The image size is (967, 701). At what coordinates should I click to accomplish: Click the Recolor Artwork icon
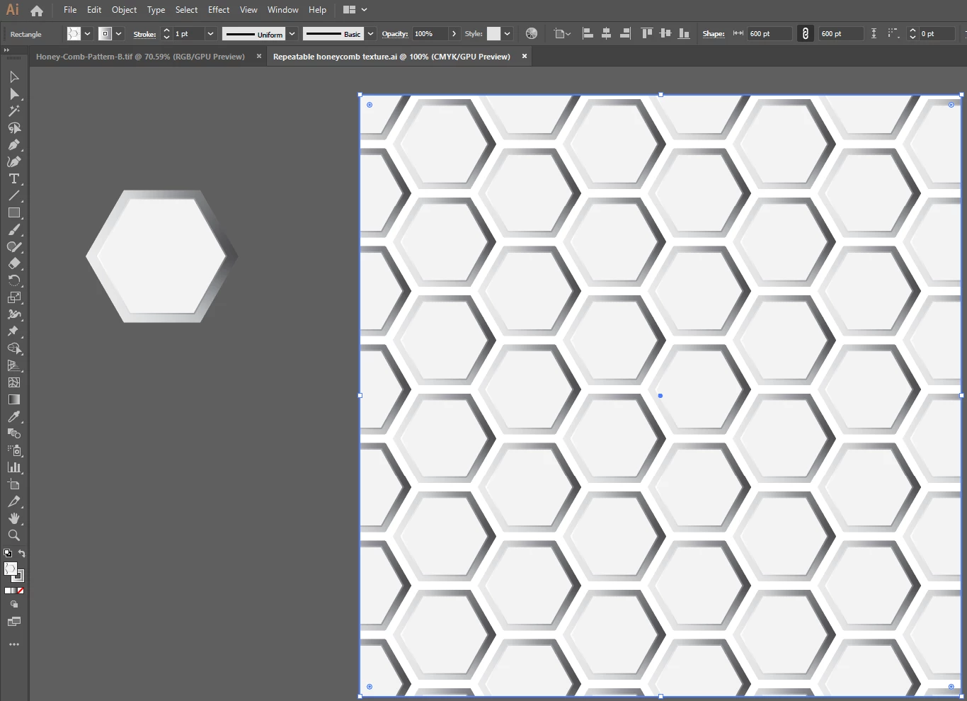532,33
